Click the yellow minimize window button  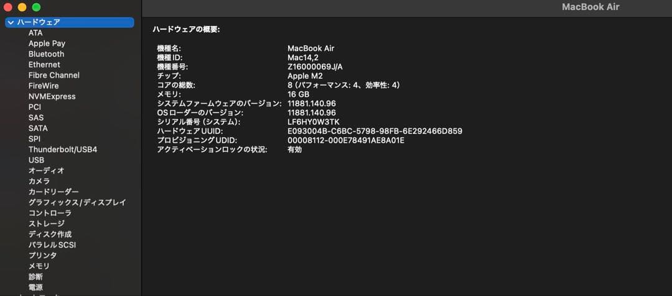coord(22,7)
